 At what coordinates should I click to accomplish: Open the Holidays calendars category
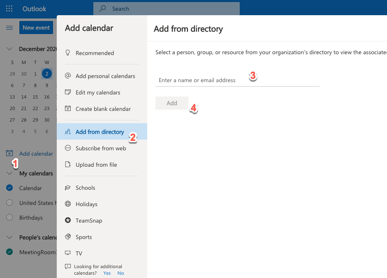click(102, 204)
